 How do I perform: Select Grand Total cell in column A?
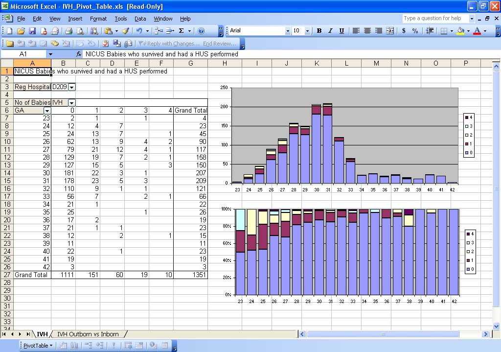pos(31,275)
